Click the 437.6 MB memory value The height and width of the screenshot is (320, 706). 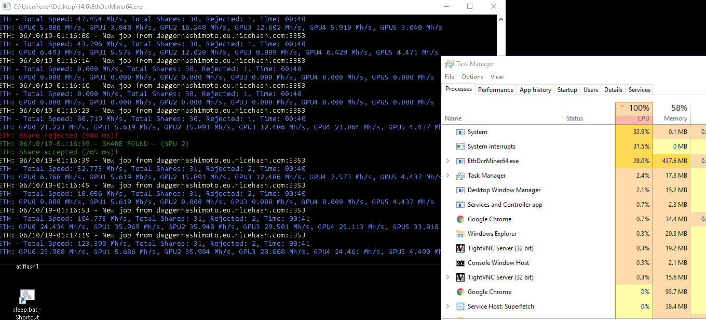click(675, 161)
